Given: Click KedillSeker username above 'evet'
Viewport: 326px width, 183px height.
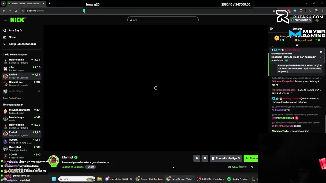Looking at the screenshot, I should pos(278,110).
